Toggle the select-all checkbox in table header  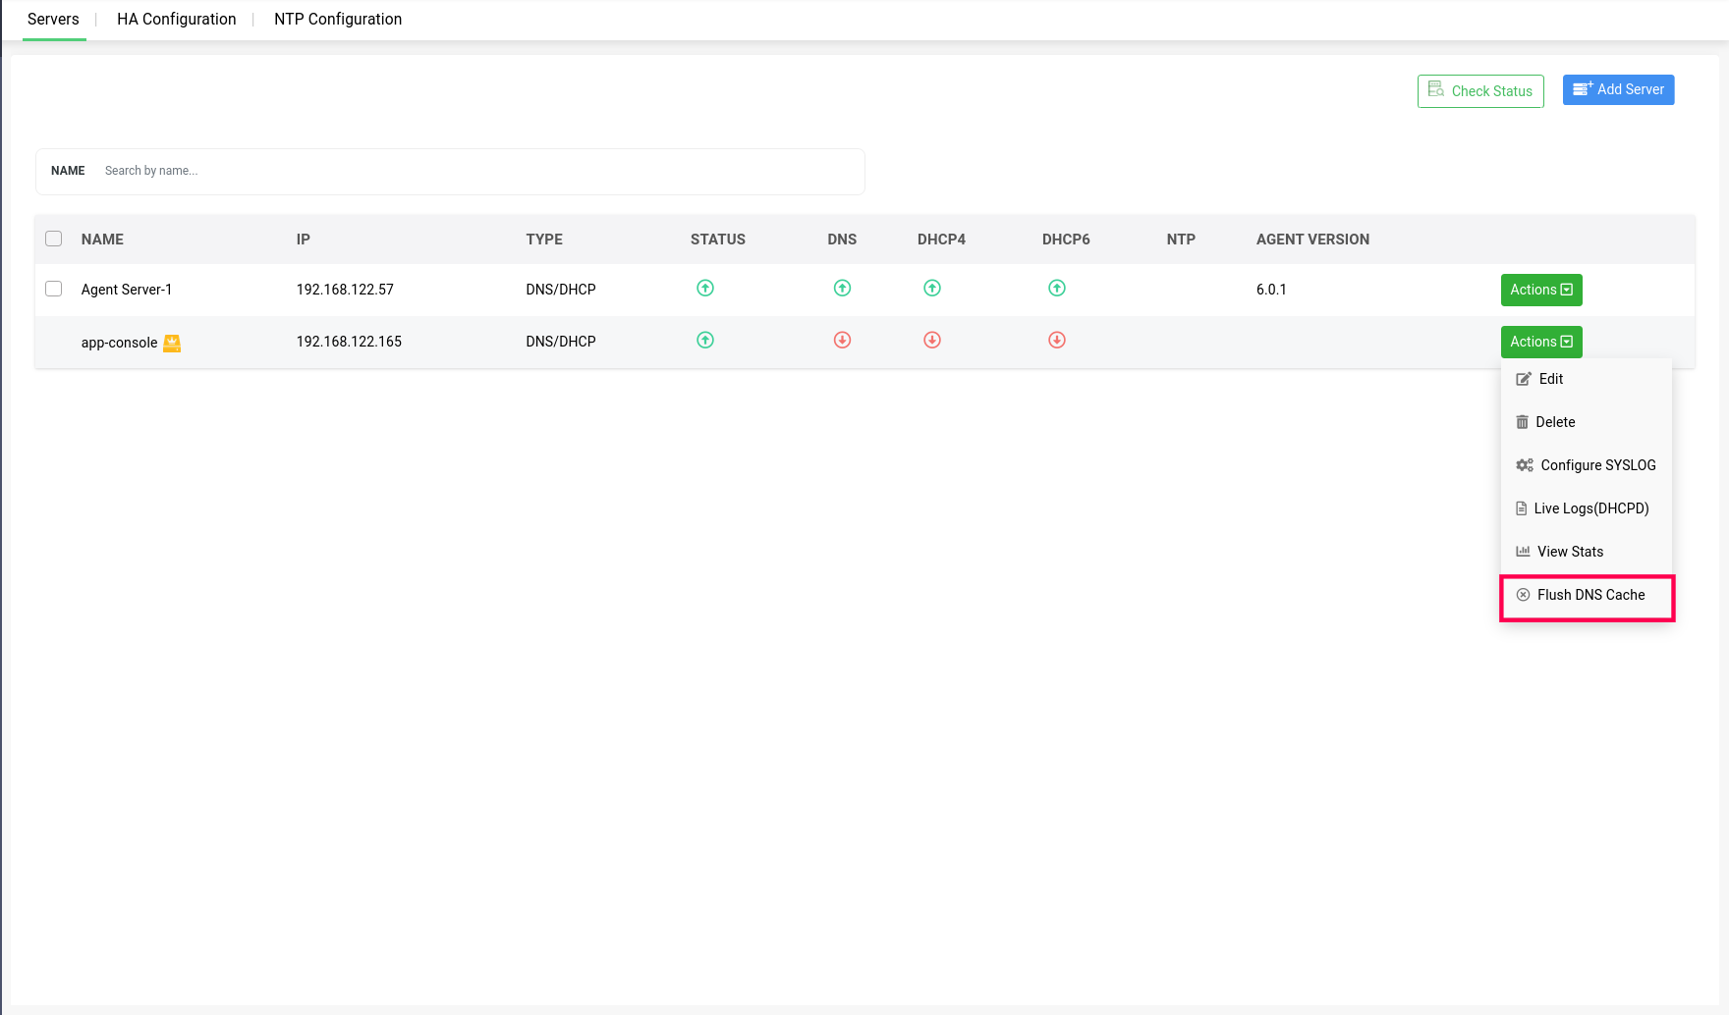[x=54, y=239]
